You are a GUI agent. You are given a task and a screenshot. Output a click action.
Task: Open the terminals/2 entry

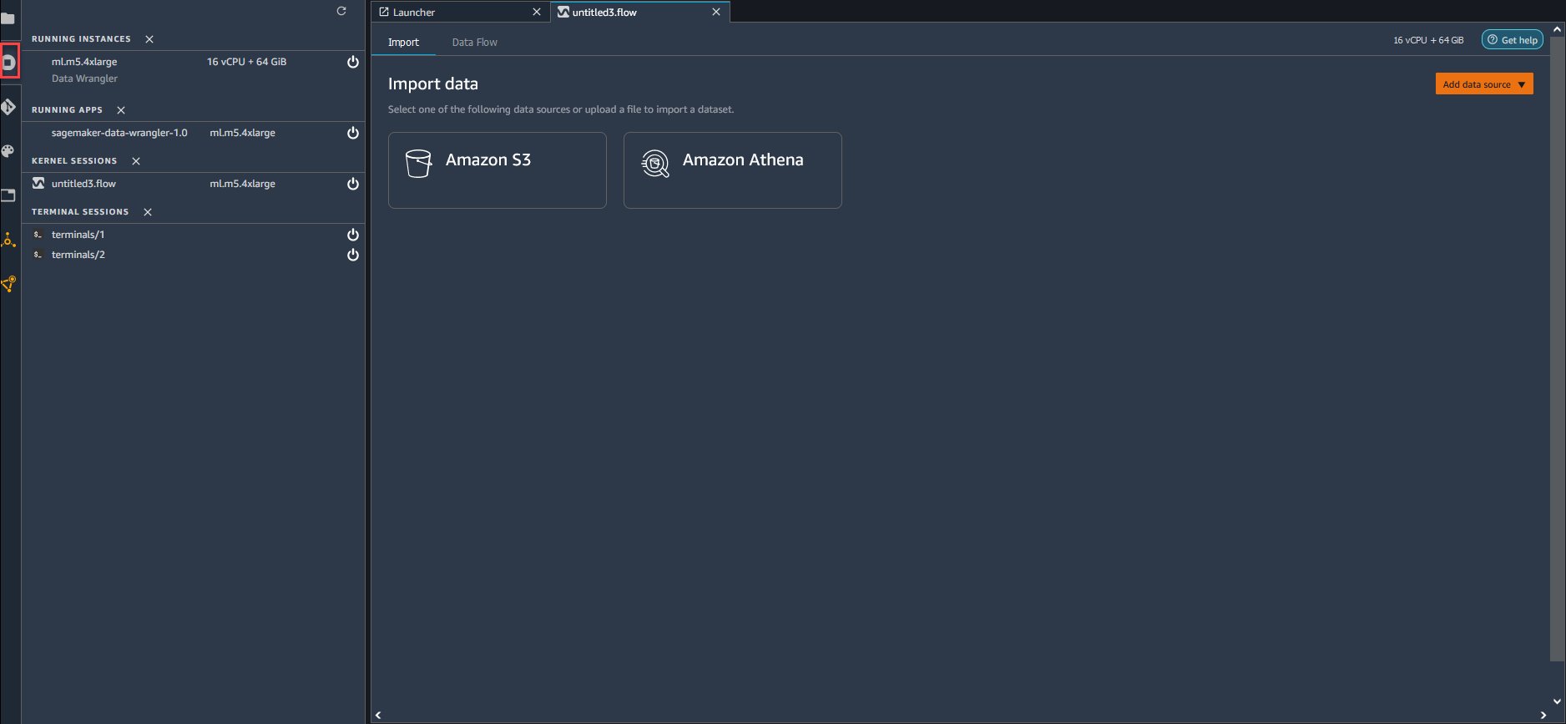pyautogui.click(x=194, y=255)
